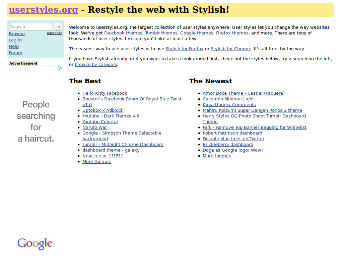Click the haircut advertisement text

[36, 121]
